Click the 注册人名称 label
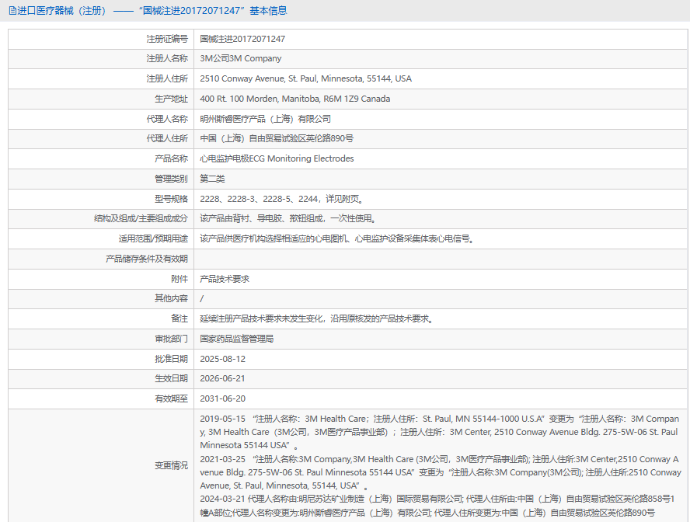Screen dimensions: 690x522 point(167,58)
